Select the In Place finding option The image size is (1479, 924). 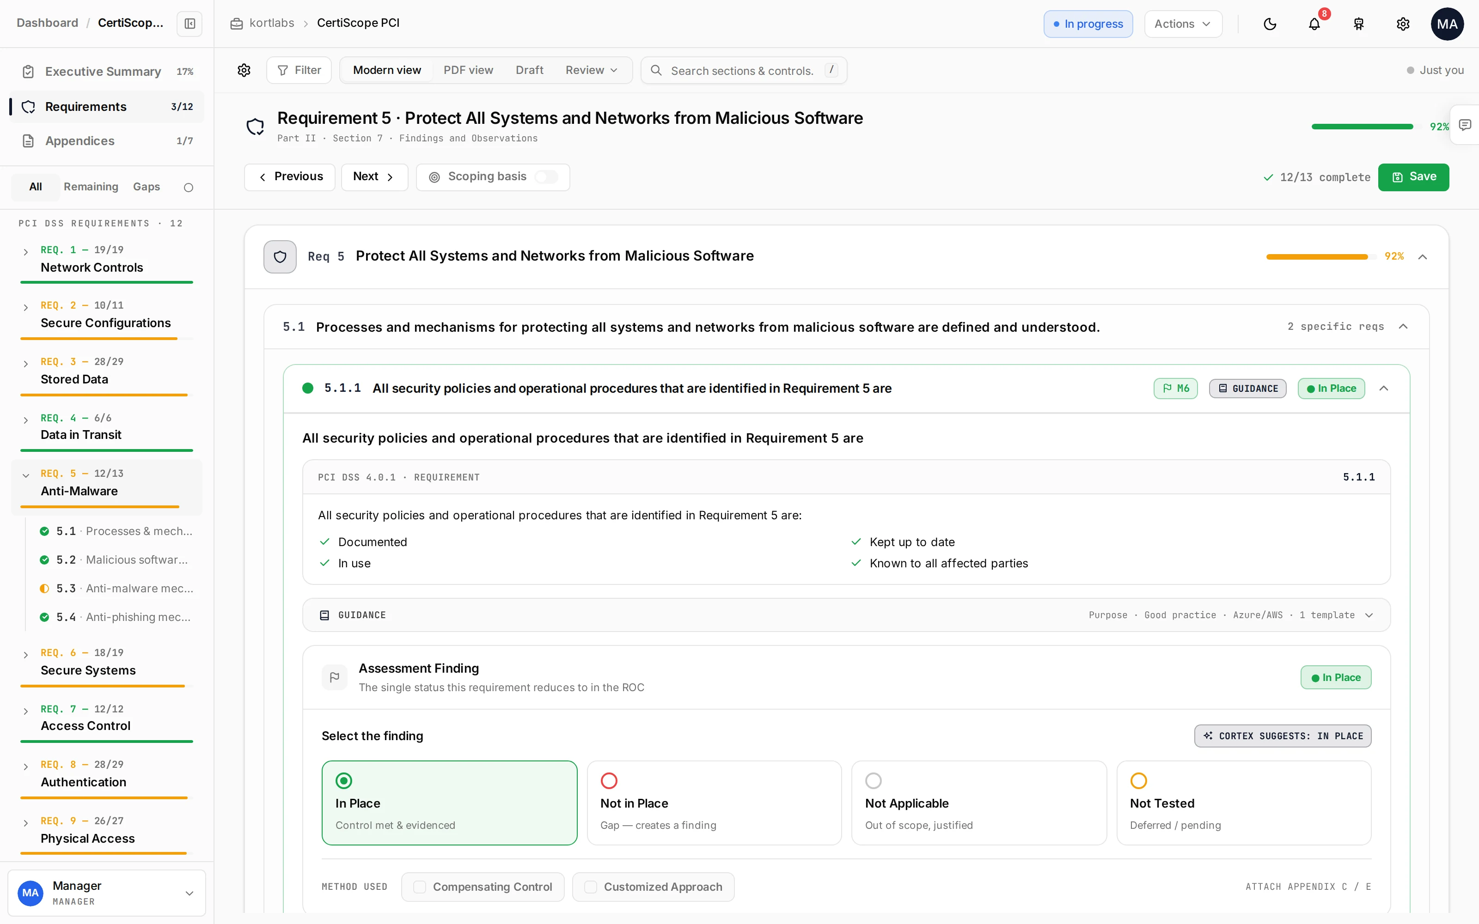tap(449, 802)
